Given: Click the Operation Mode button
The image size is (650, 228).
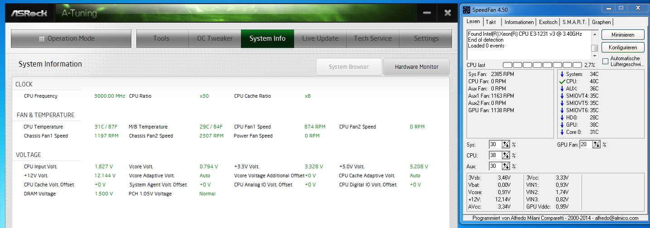Looking at the screenshot, I should click(71, 38).
